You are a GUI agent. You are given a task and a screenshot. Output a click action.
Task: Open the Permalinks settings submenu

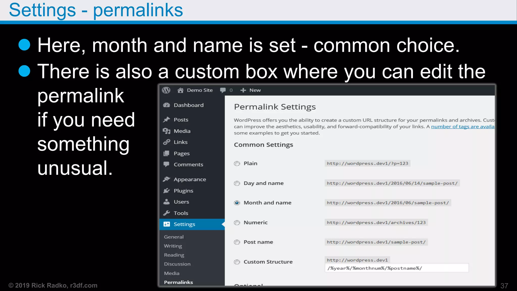pos(178,282)
